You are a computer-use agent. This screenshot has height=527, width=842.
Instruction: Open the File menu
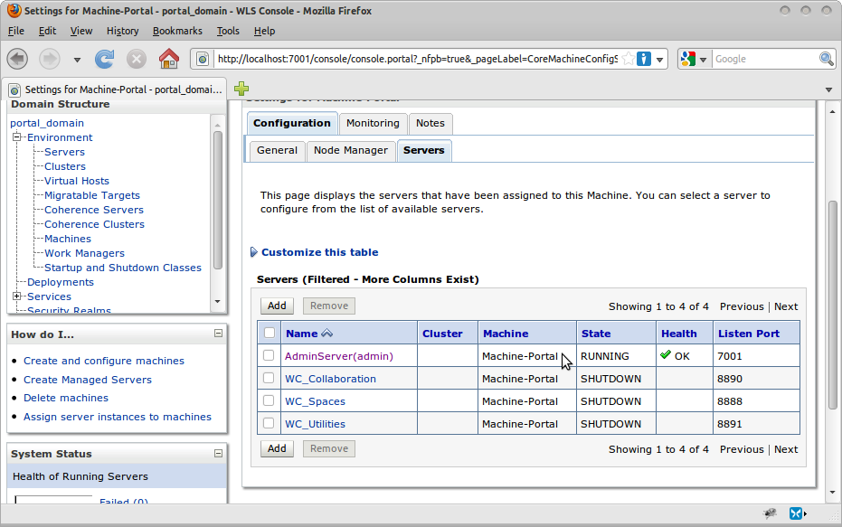point(16,31)
